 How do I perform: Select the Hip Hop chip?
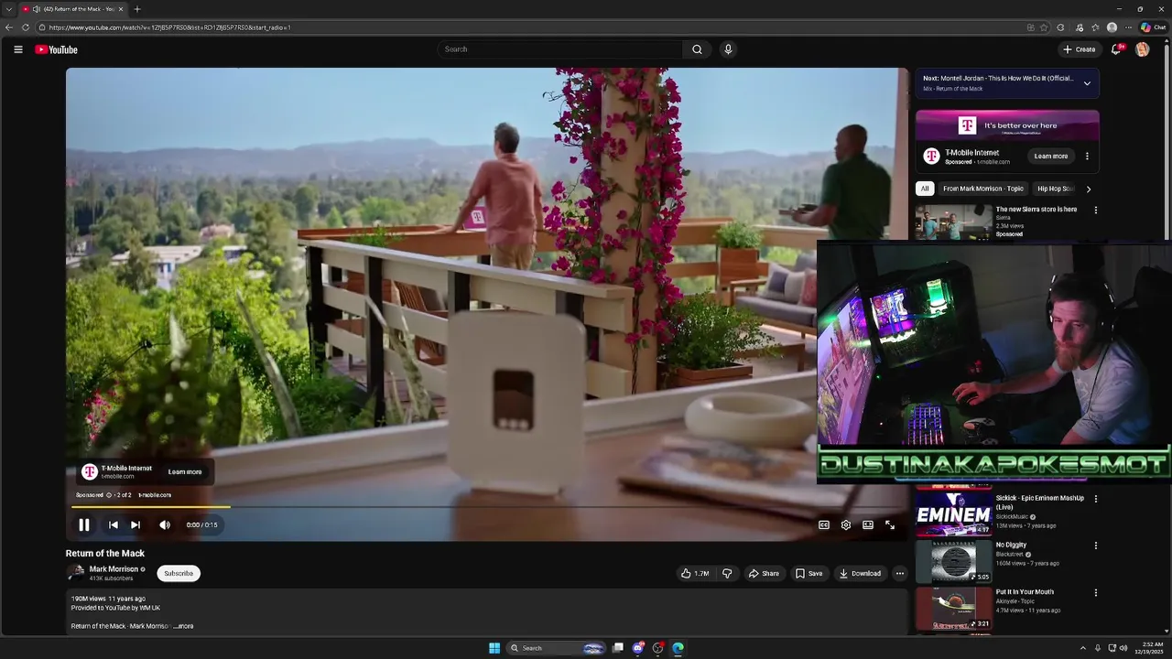click(1055, 189)
